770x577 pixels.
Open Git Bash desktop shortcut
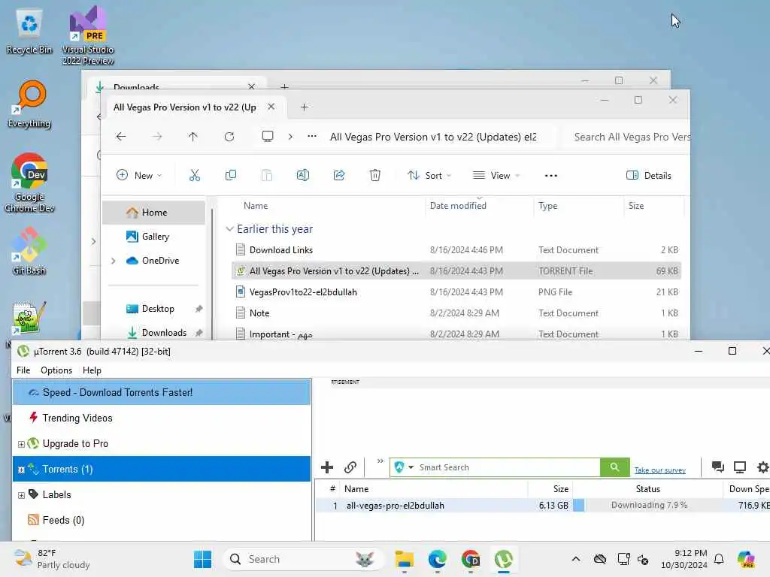[x=29, y=251]
